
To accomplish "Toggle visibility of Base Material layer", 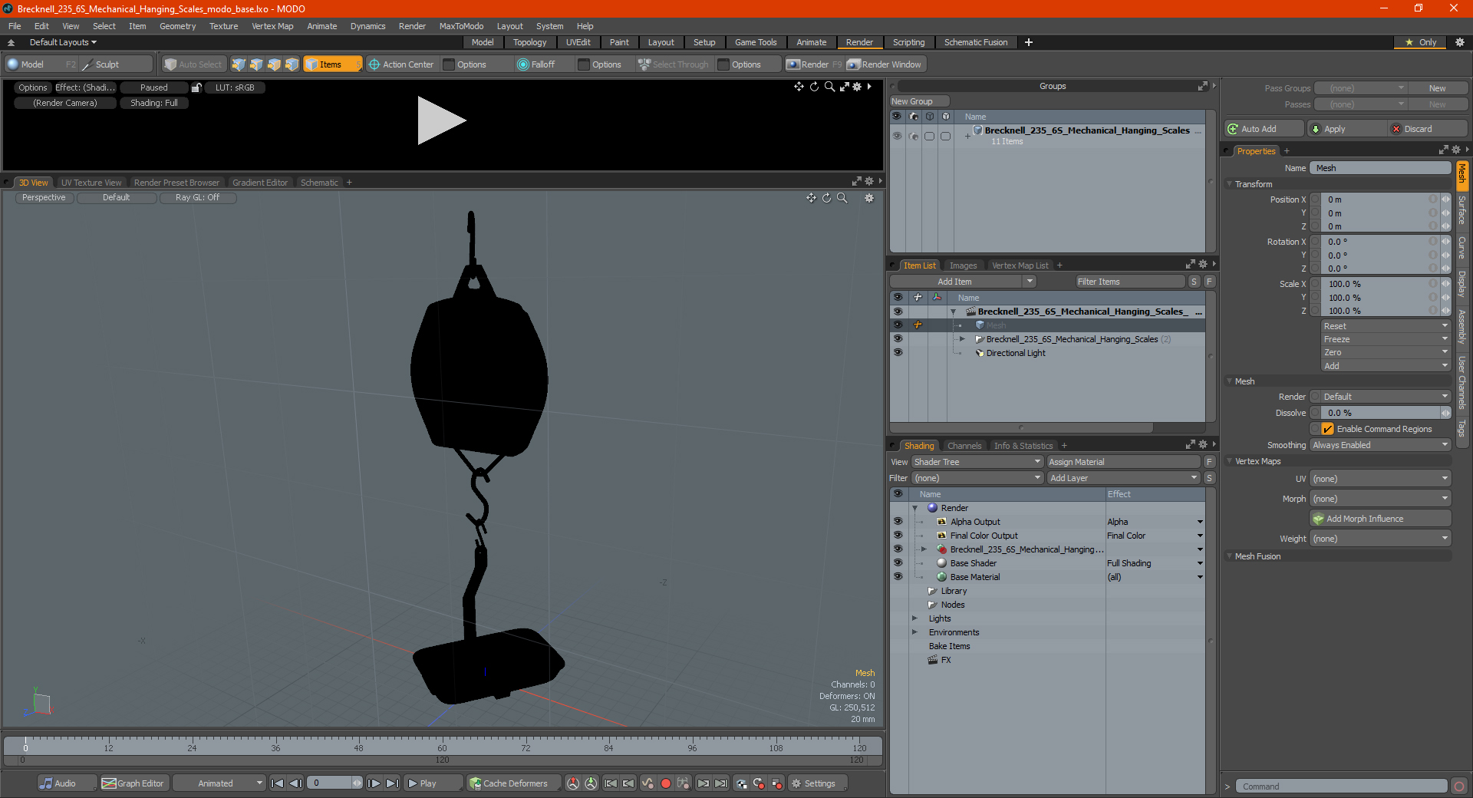I will 898,577.
